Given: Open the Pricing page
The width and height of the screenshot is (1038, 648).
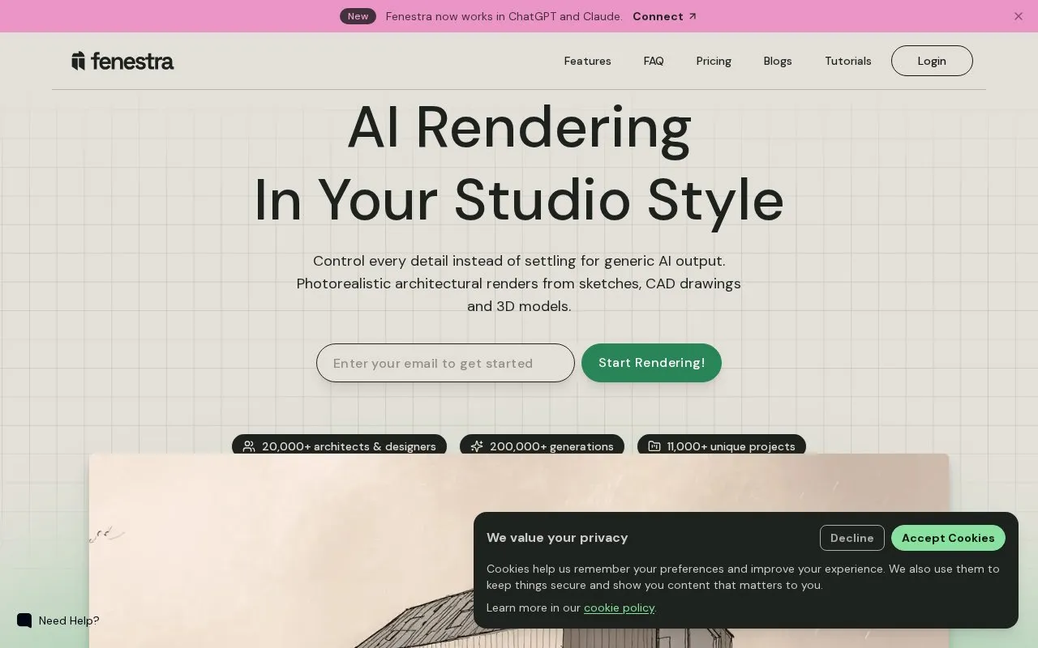Looking at the screenshot, I should point(714,61).
